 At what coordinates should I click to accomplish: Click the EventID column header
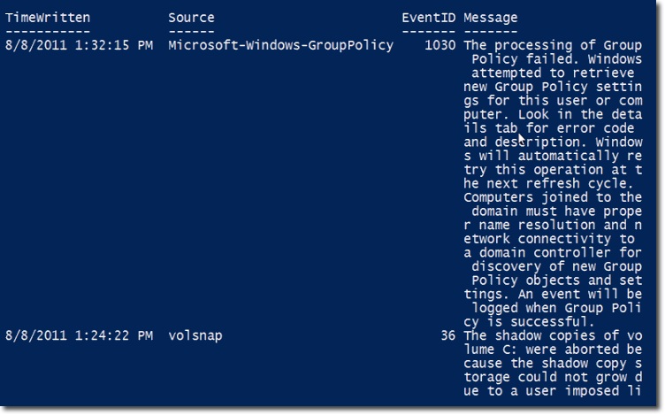point(428,18)
